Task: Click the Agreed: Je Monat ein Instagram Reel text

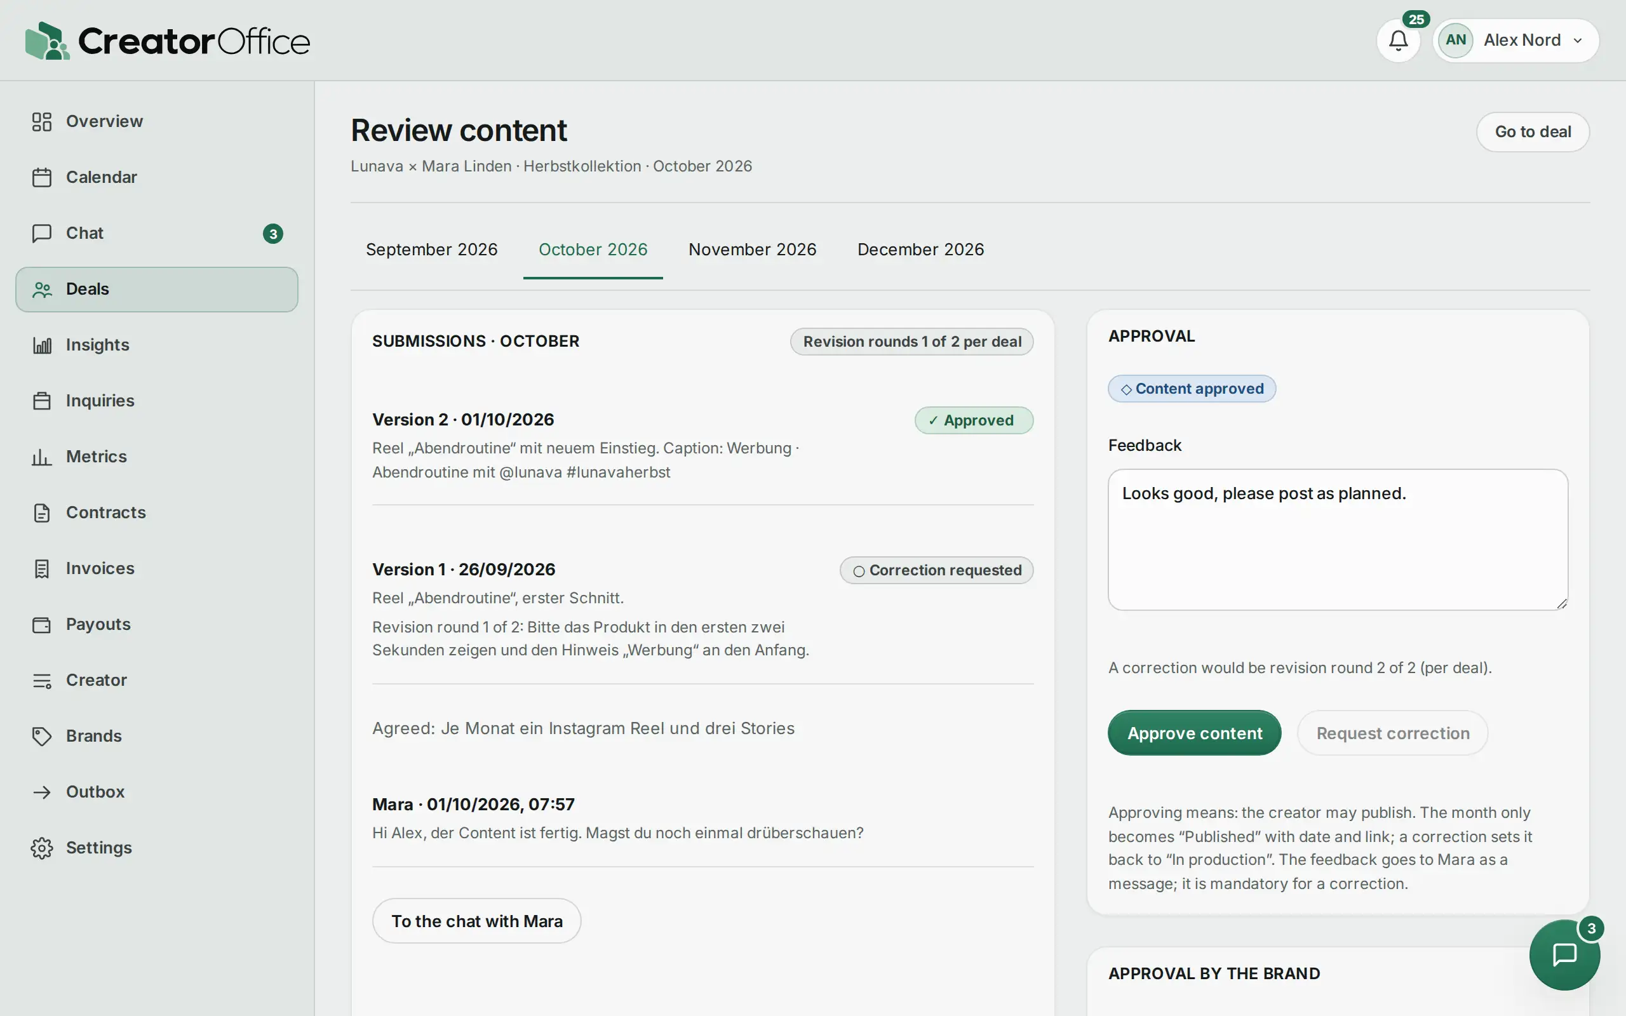Action: point(583,728)
